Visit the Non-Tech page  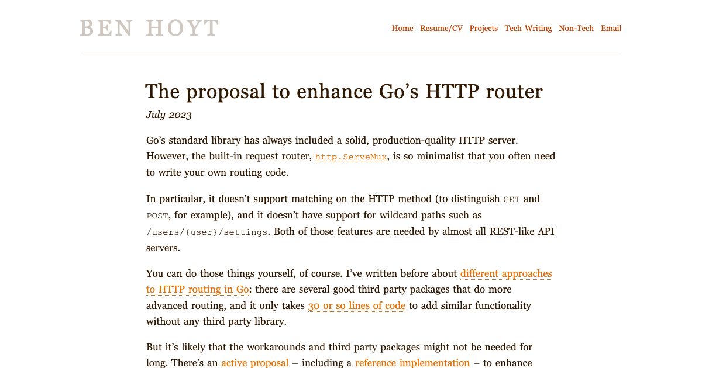click(x=576, y=28)
